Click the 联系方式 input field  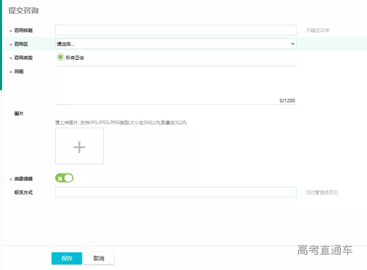176,192
